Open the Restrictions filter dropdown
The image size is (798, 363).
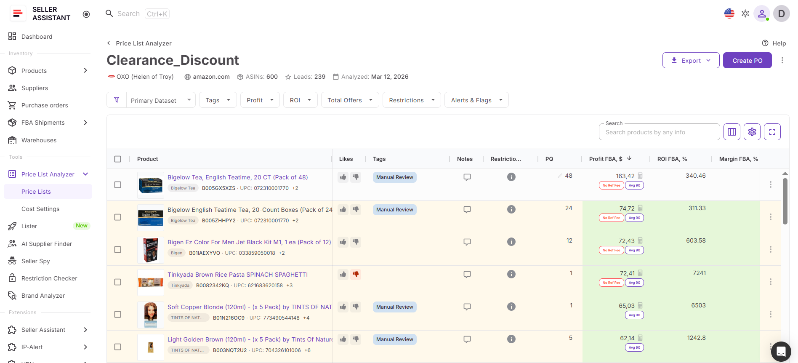[x=412, y=100]
